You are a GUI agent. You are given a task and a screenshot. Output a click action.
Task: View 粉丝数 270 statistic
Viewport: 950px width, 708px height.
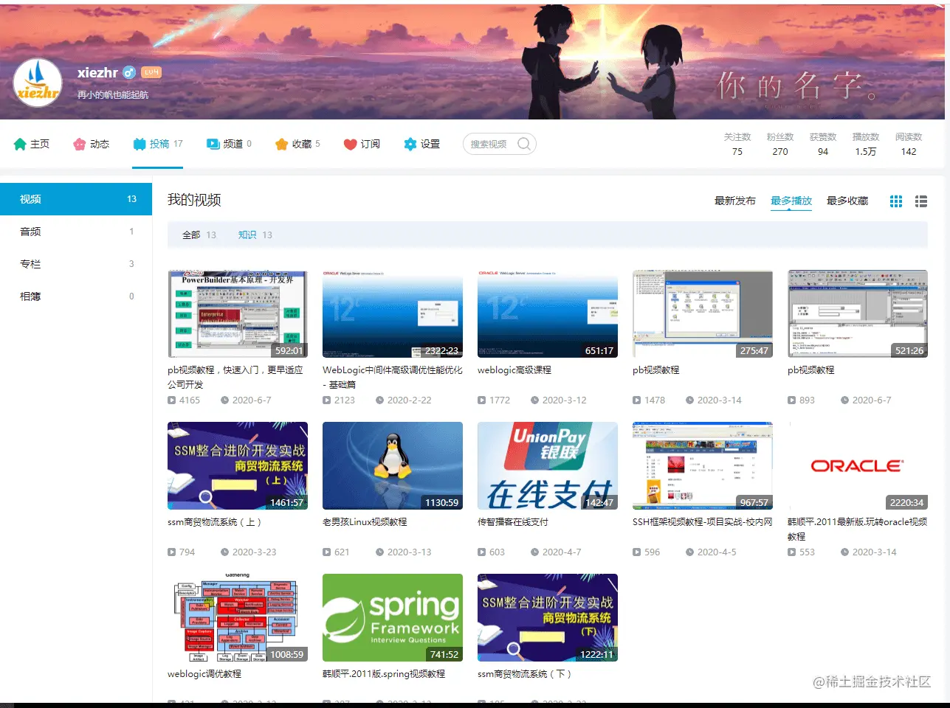(x=780, y=144)
